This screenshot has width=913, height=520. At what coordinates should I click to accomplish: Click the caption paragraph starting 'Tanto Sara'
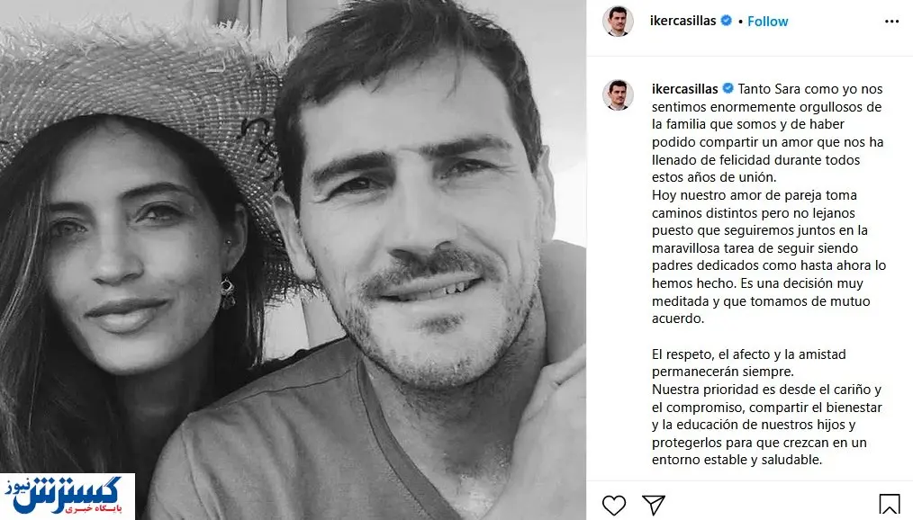point(767,133)
